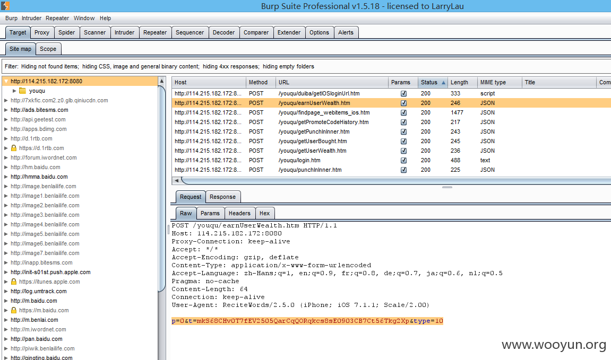Toggle Params checkbox for getPunchInInner.htm row
This screenshot has height=360, width=611.
pyautogui.click(x=403, y=131)
